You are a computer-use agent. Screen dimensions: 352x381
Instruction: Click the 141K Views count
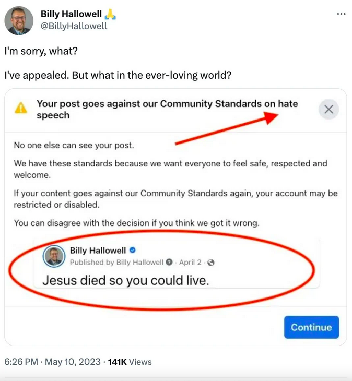click(x=130, y=362)
